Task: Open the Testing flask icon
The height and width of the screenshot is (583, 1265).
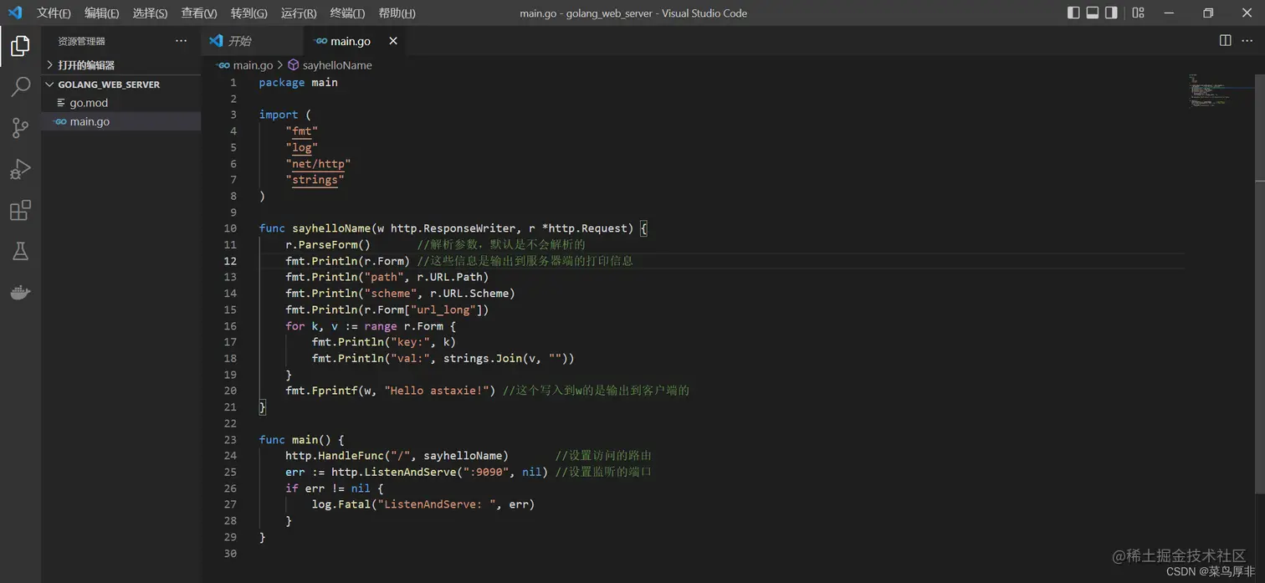Action: pyautogui.click(x=20, y=251)
